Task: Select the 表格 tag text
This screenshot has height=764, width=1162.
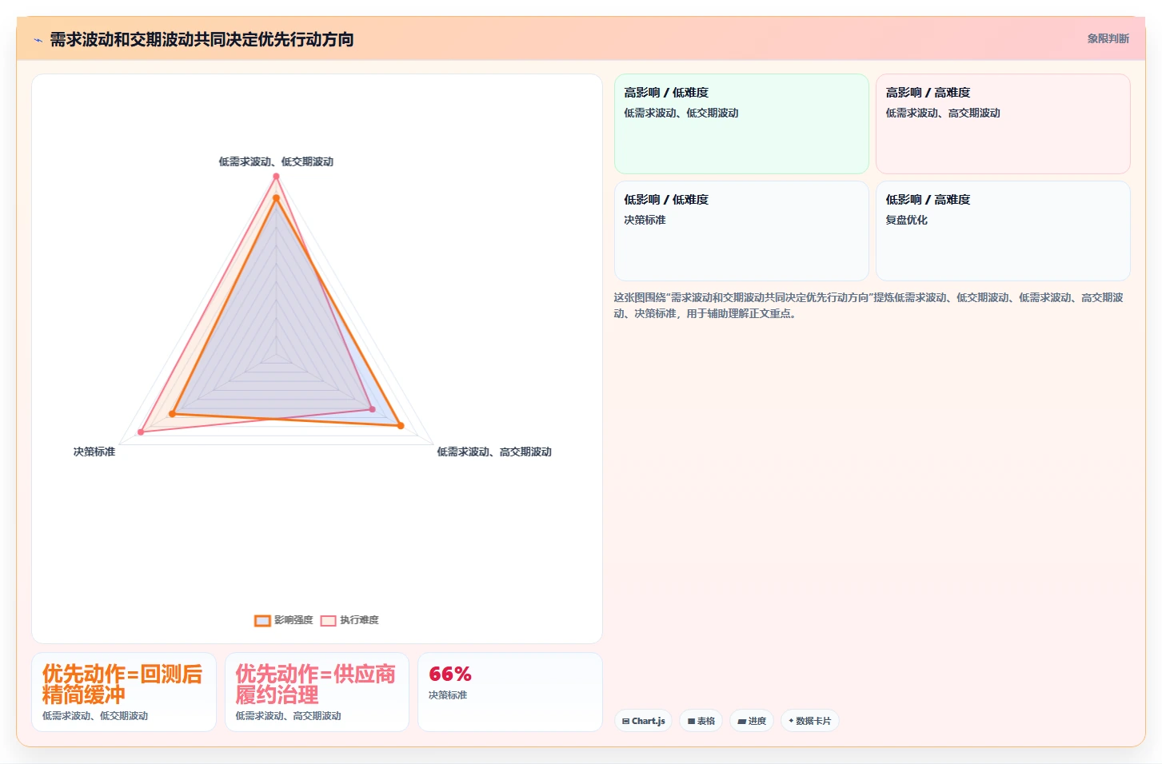Action: point(706,721)
